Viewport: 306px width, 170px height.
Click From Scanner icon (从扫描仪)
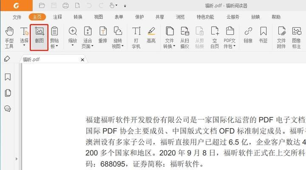click(184, 31)
